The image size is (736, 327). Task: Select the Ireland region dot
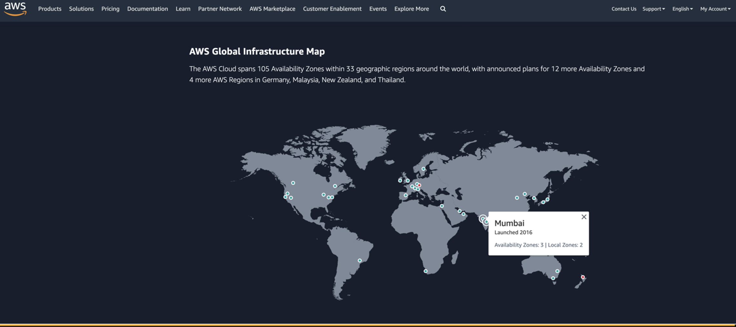click(400, 181)
